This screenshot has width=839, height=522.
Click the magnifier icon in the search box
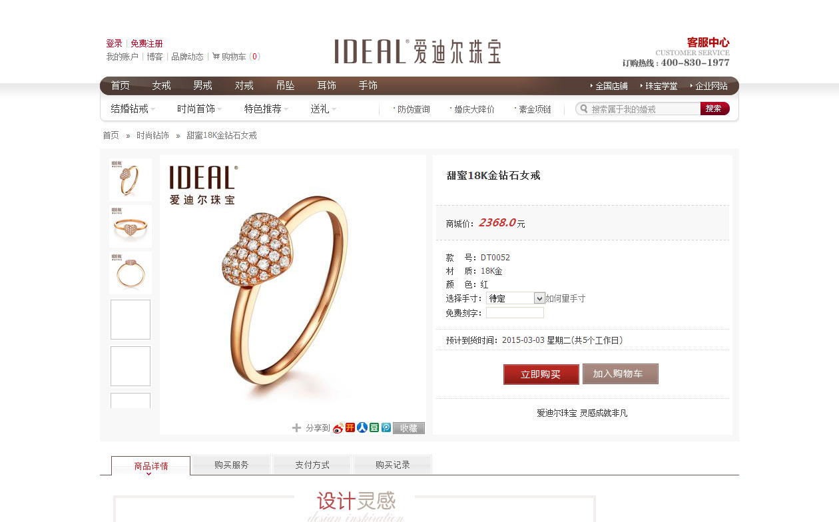[583, 109]
